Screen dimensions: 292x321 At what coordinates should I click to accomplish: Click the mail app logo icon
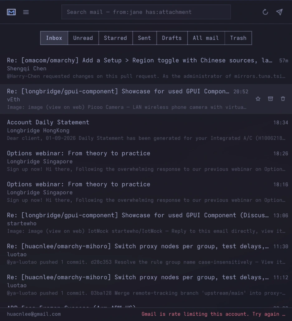tap(11, 12)
